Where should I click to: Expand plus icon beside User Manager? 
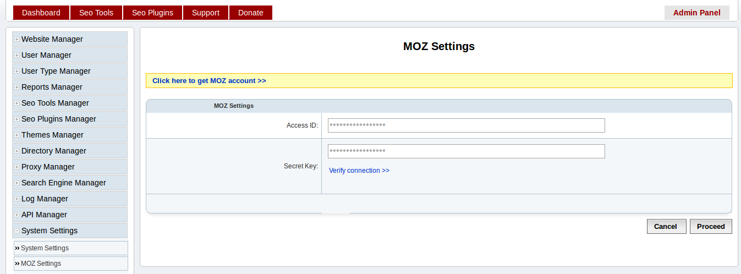point(17,56)
